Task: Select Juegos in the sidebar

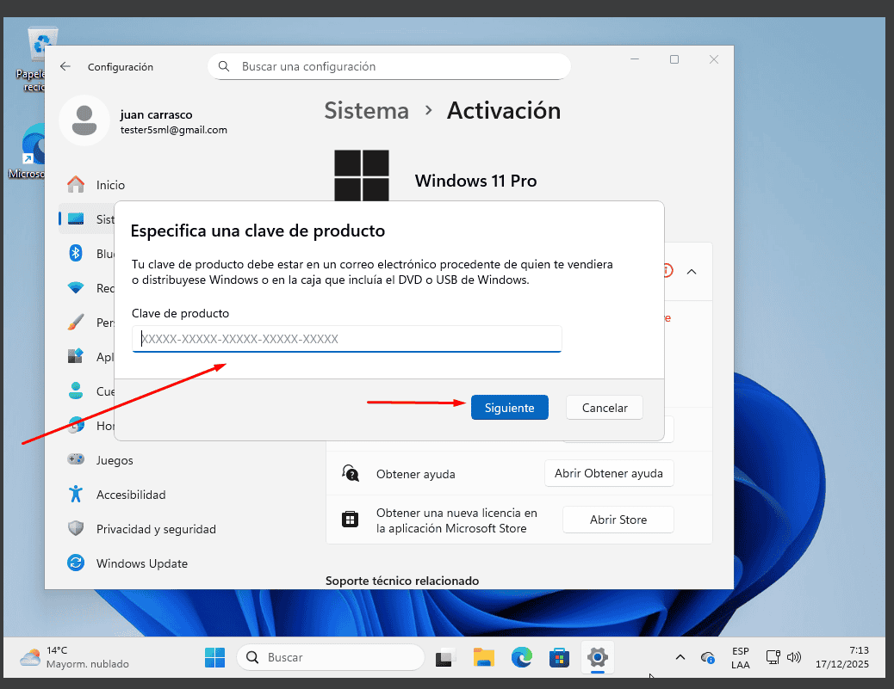Action: click(115, 460)
